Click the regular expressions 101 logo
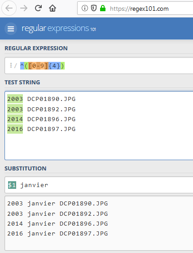 coord(59,28)
